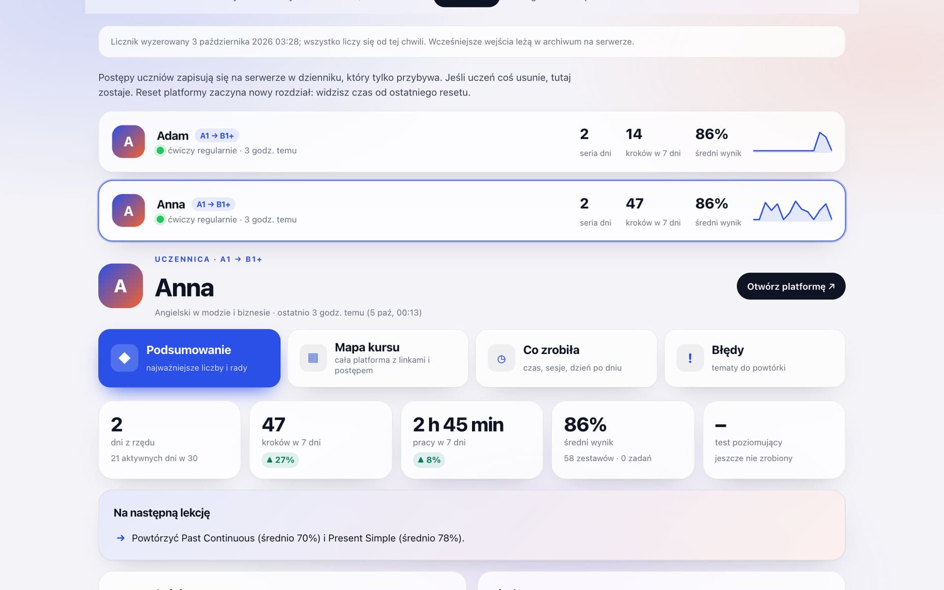The height and width of the screenshot is (590, 944).
Task: Click the large Anna profile avatar
Action: click(120, 286)
